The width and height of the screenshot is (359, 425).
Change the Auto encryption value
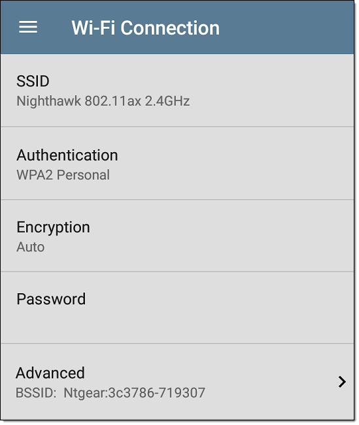[31, 247]
